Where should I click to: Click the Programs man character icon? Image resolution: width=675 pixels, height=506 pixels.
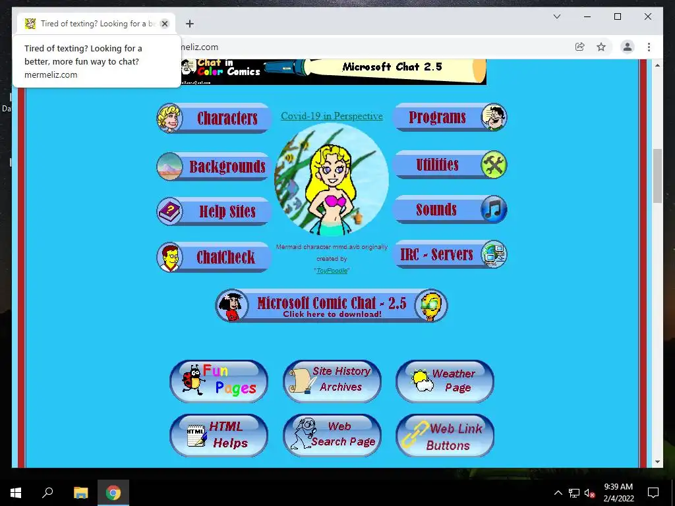pyautogui.click(x=494, y=117)
